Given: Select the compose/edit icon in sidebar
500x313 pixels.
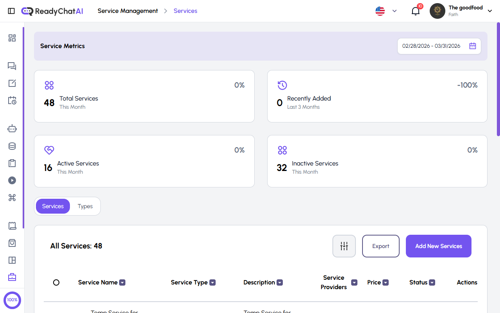Looking at the screenshot, I should coord(12,83).
